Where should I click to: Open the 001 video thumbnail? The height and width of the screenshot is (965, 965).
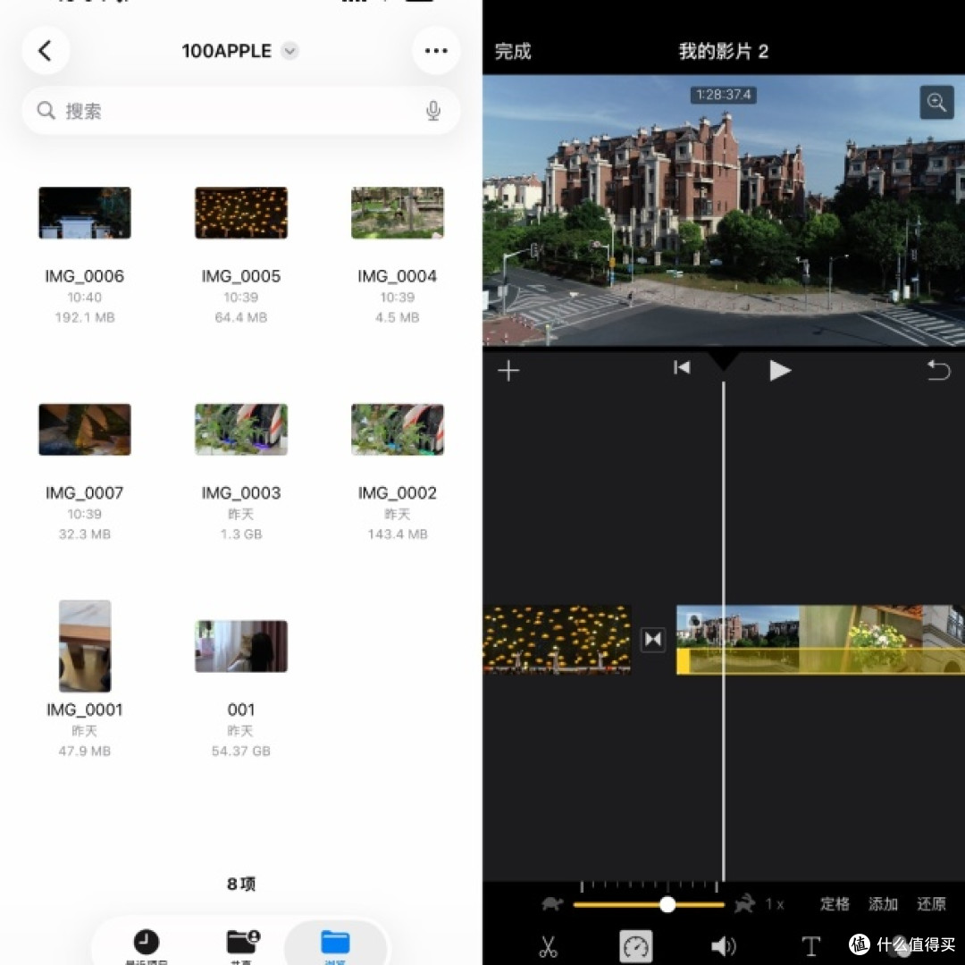240,646
